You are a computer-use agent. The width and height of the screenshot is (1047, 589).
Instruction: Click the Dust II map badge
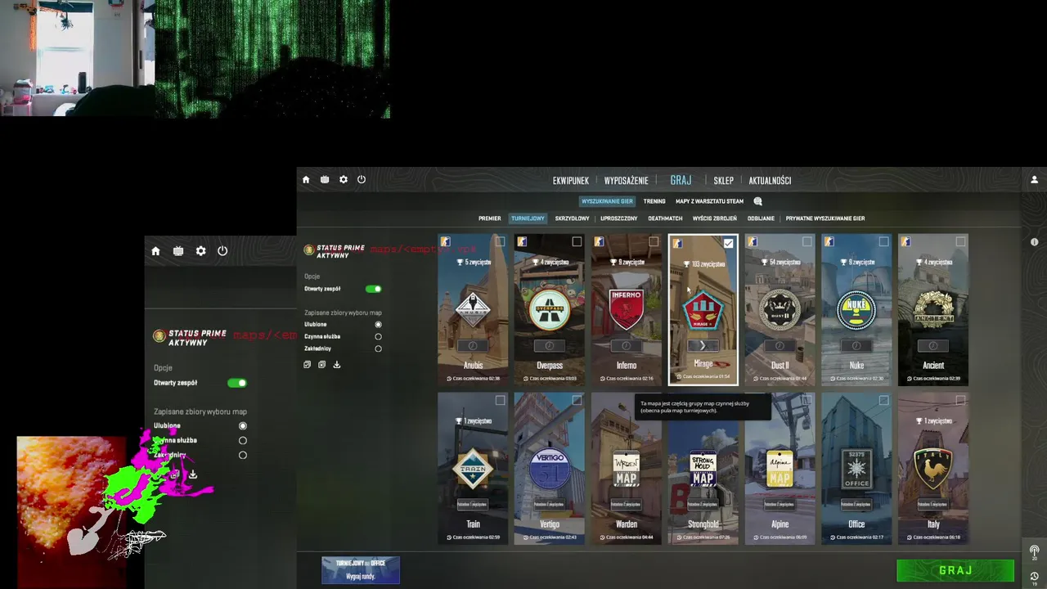point(780,310)
